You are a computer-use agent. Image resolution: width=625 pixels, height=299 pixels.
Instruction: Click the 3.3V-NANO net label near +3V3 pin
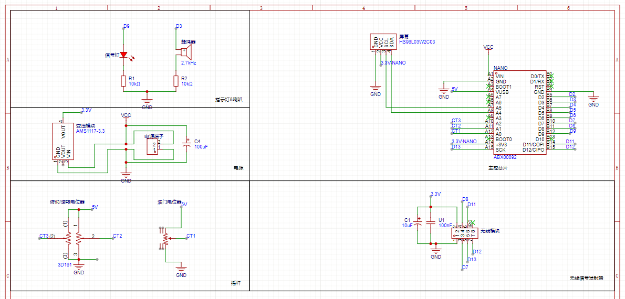point(464,142)
